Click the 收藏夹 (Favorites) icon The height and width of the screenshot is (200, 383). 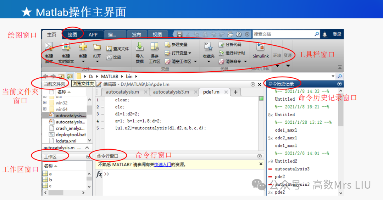coord(209,47)
